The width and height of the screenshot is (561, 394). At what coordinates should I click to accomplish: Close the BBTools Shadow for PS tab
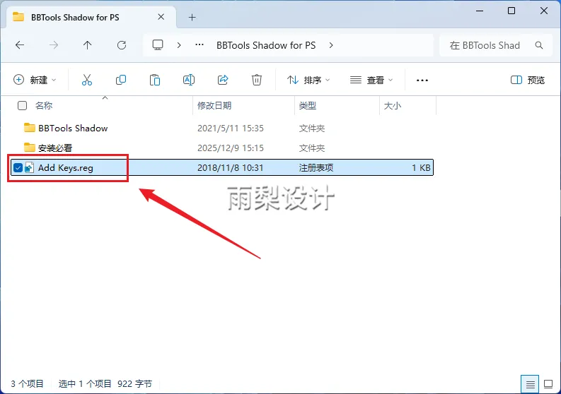tap(161, 17)
